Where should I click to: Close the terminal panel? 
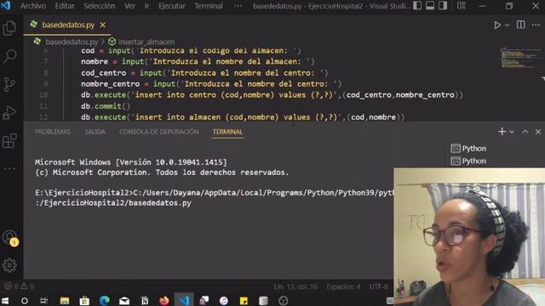pyautogui.click(x=538, y=132)
